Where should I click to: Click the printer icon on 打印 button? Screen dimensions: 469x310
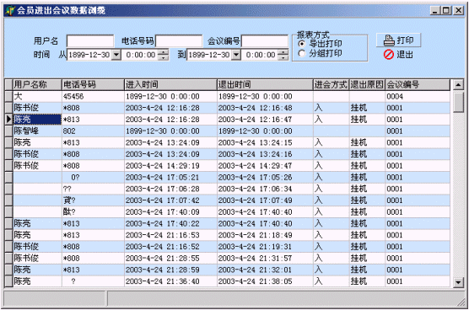point(389,40)
